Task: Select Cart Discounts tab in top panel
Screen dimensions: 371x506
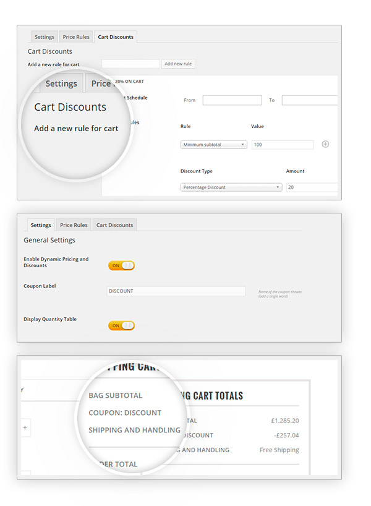Action: click(116, 36)
